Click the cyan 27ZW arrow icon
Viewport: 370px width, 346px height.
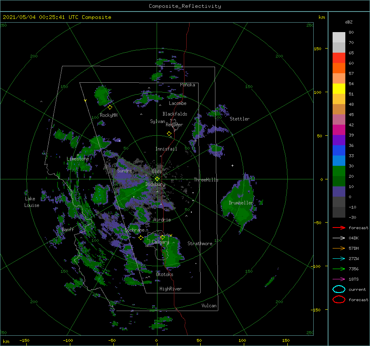click(x=339, y=259)
